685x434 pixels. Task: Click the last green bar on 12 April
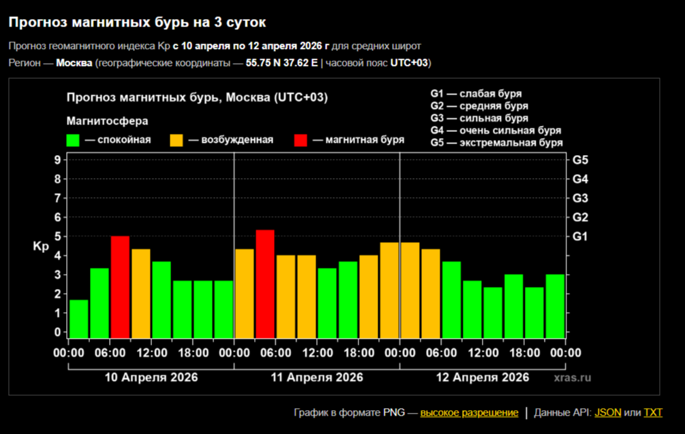pyautogui.click(x=555, y=306)
